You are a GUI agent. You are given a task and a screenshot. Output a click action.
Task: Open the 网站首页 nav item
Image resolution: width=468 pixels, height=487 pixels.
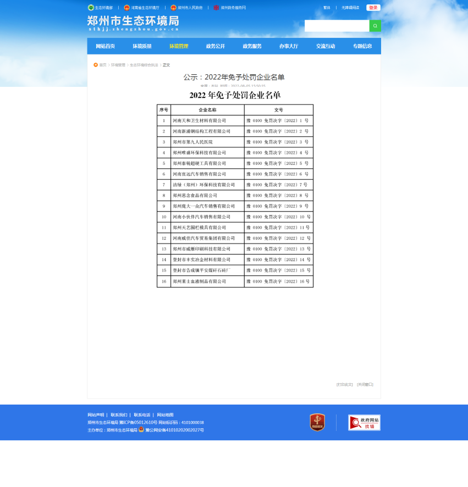coord(106,46)
